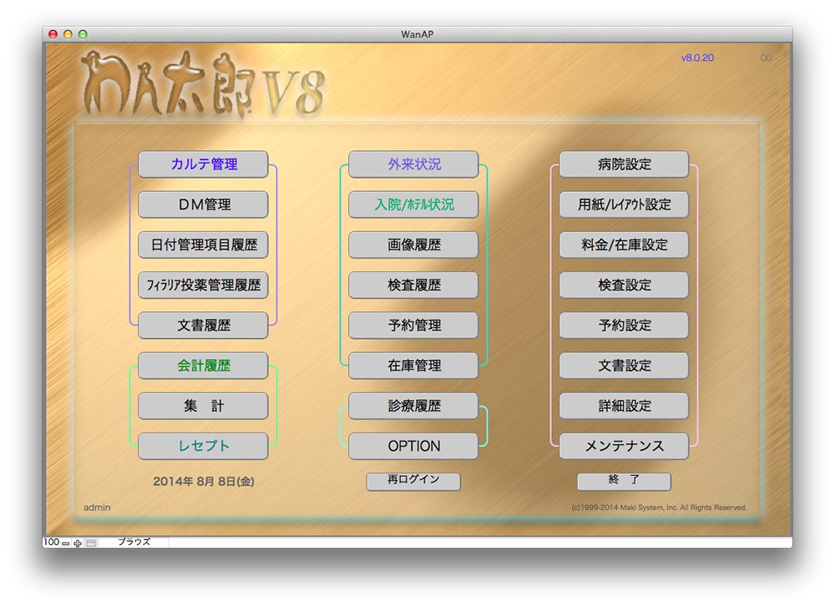This screenshot has width=835, height=607.
Task: Open 予約管理
Action: [413, 326]
